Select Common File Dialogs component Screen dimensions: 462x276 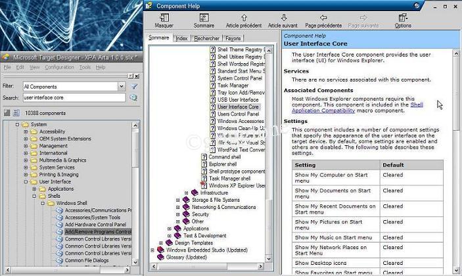tap(87, 260)
